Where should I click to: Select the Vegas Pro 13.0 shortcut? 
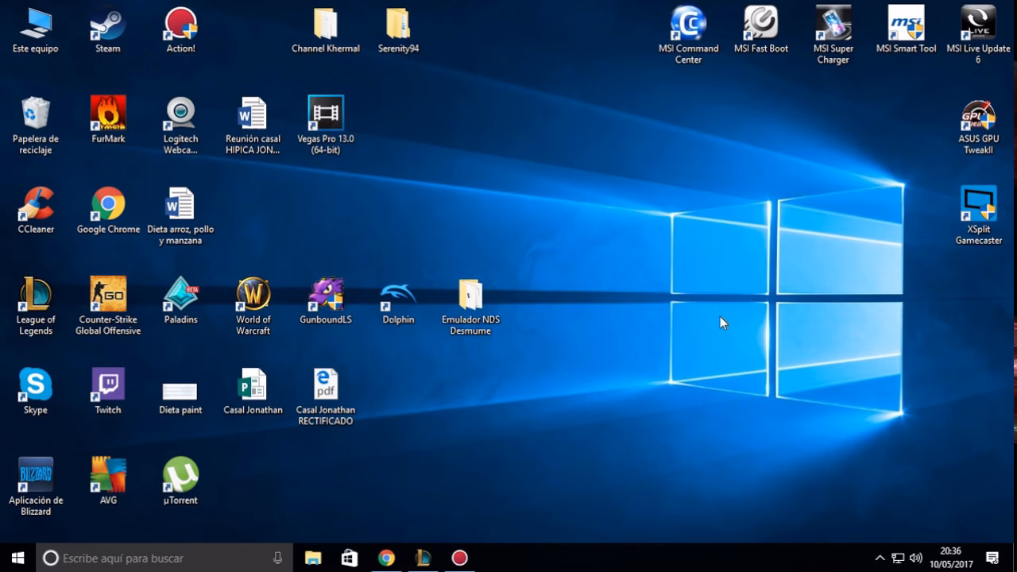coord(326,124)
